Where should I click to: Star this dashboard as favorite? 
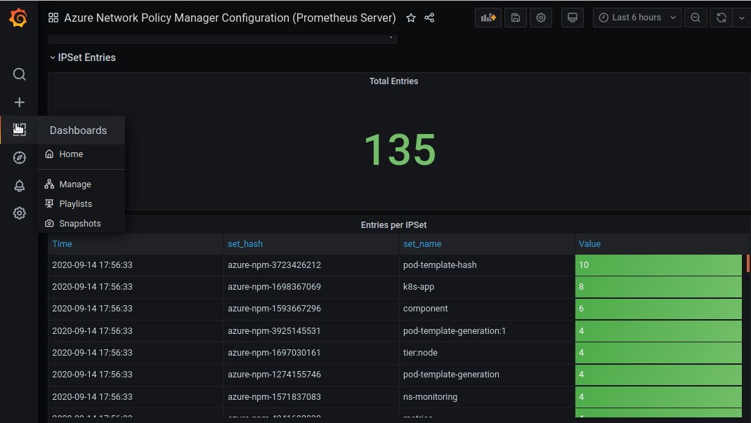pyautogui.click(x=411, y=18)
